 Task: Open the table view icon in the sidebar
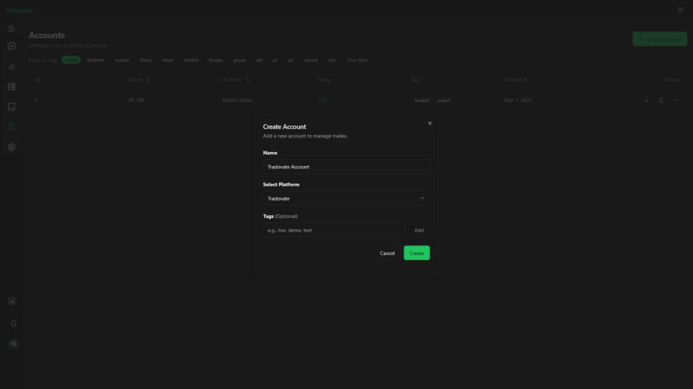tap(11, 86)
